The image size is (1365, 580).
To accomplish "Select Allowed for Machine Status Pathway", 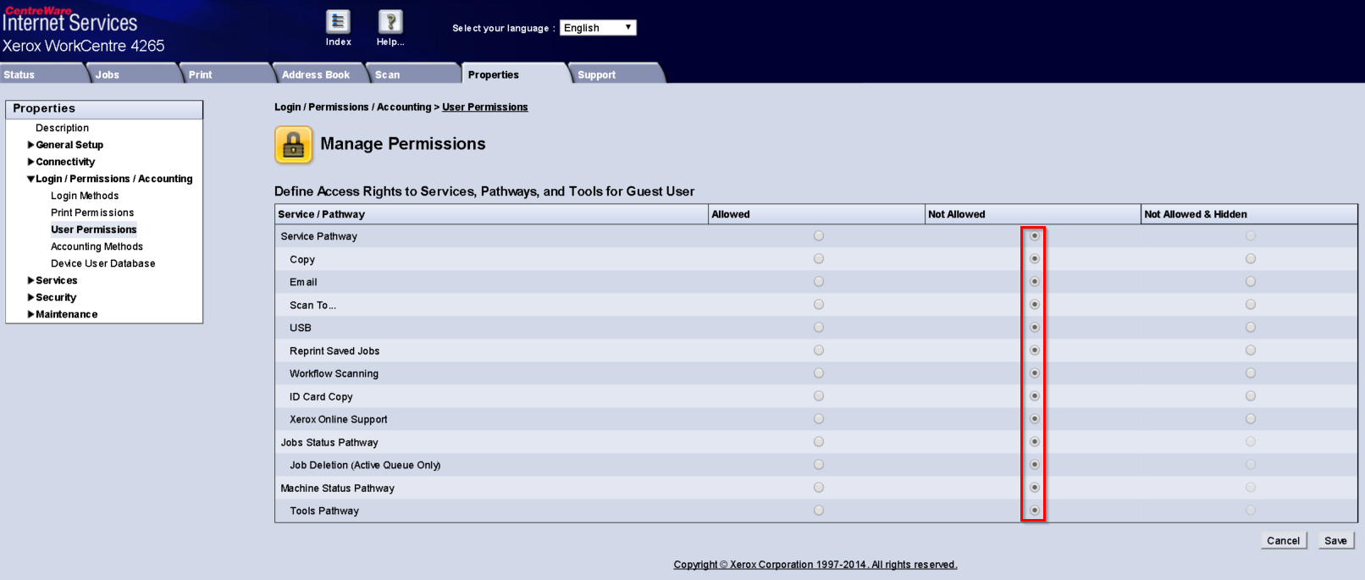I will pyautogui.click(x=819, y=488).
